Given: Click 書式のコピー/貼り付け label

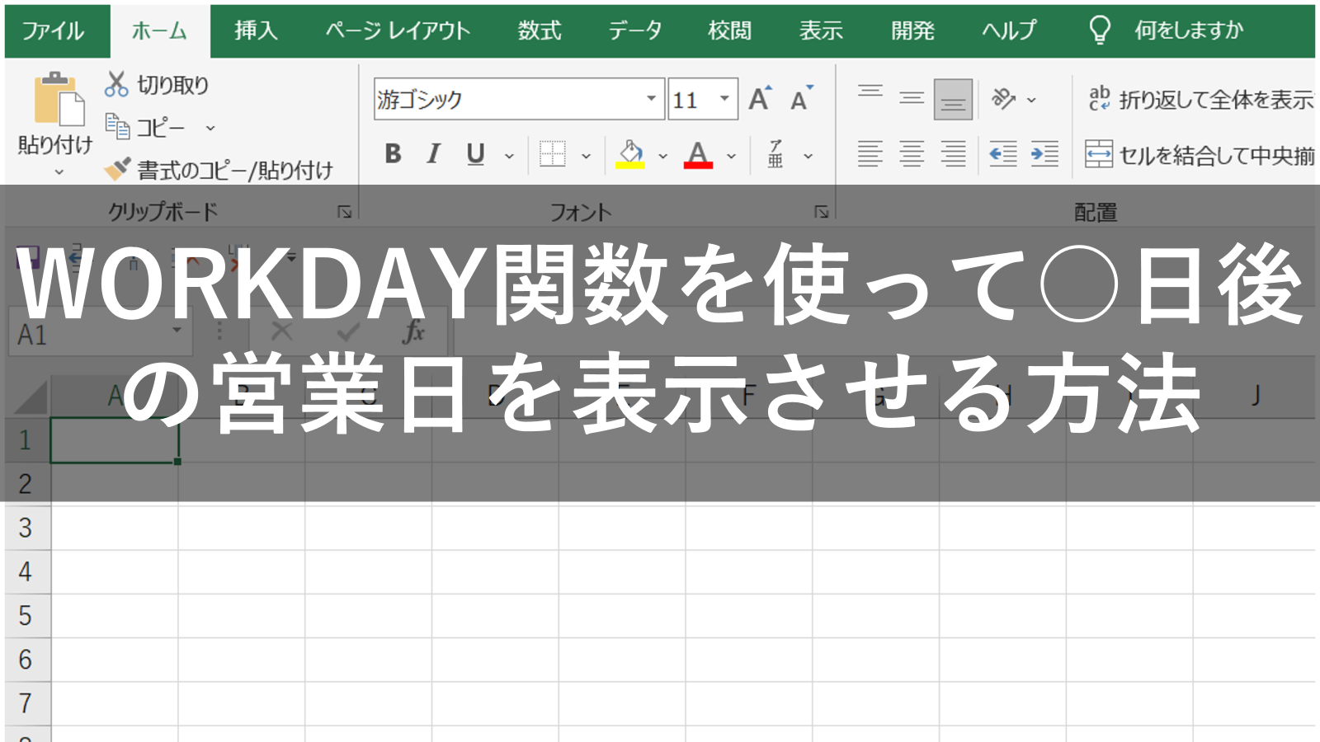Looking at the screenshot, I should pyautogui.click(x=235, y=170).
